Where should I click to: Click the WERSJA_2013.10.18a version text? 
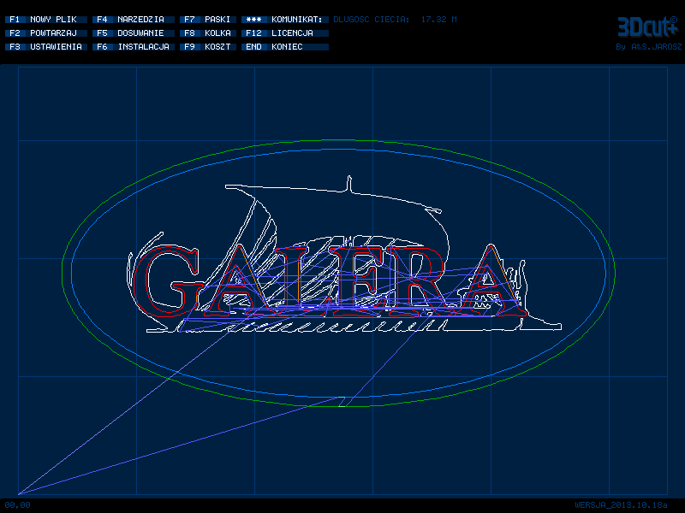click(x=622, y=505)
